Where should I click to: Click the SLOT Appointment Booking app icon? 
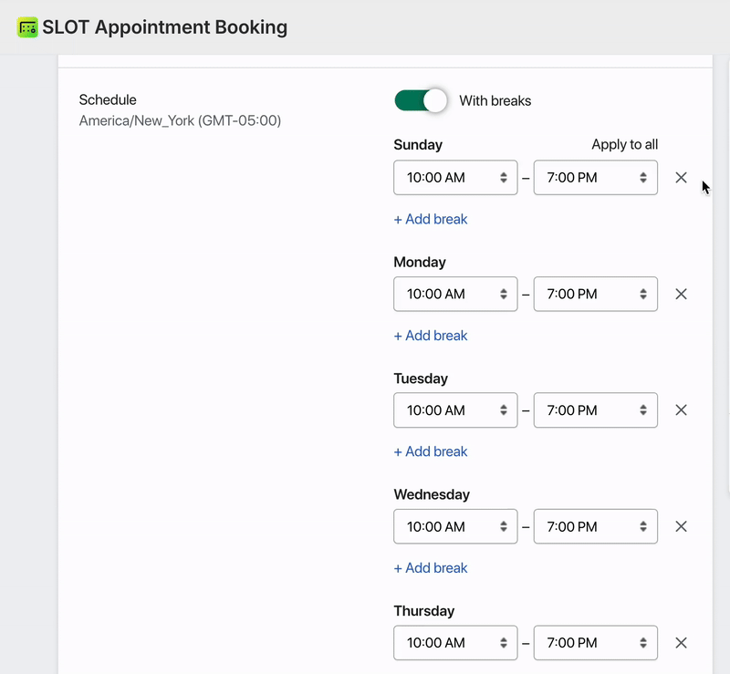point(27,27)
